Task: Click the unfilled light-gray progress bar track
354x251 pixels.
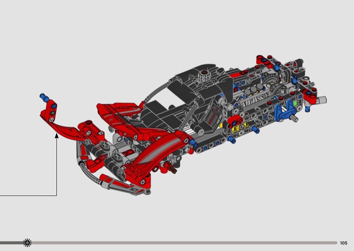Action: pyautogui.click(x=186, y=243)
